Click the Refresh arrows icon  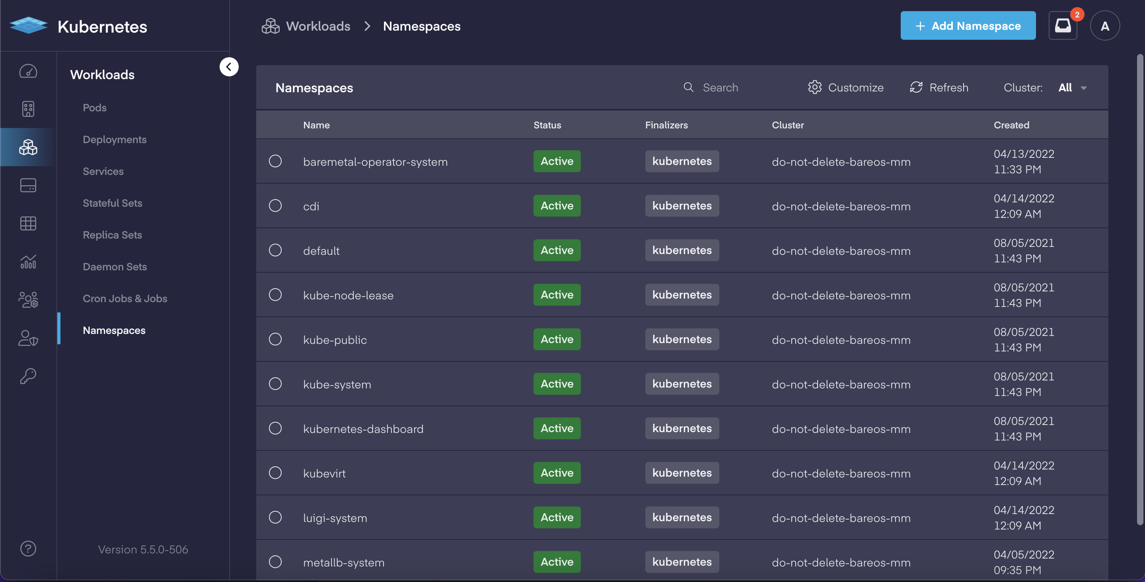tap(916, 87)
